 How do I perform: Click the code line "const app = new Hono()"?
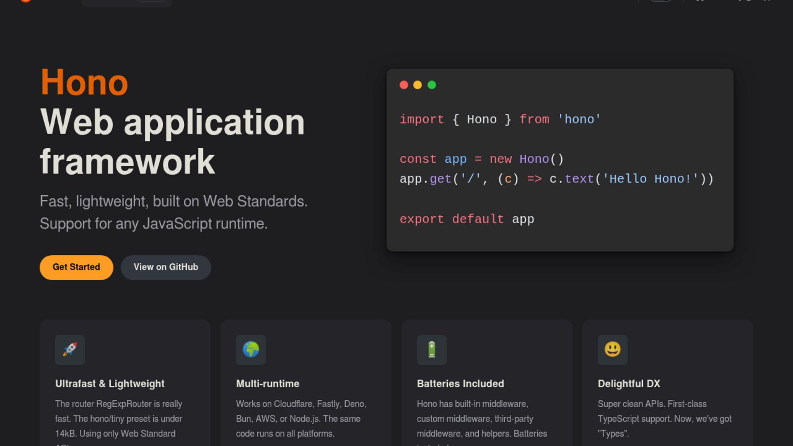(482, 159)
